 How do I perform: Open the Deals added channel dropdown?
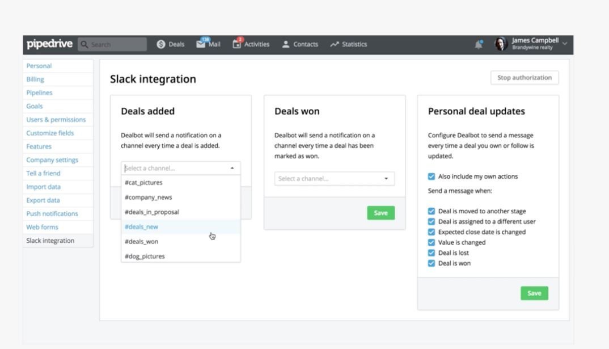click(x=181, y=169)
